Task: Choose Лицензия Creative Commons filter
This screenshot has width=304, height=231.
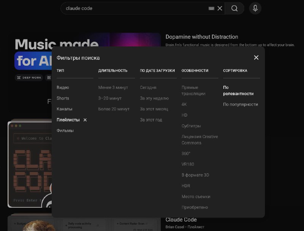Action: tap(199, 140)
